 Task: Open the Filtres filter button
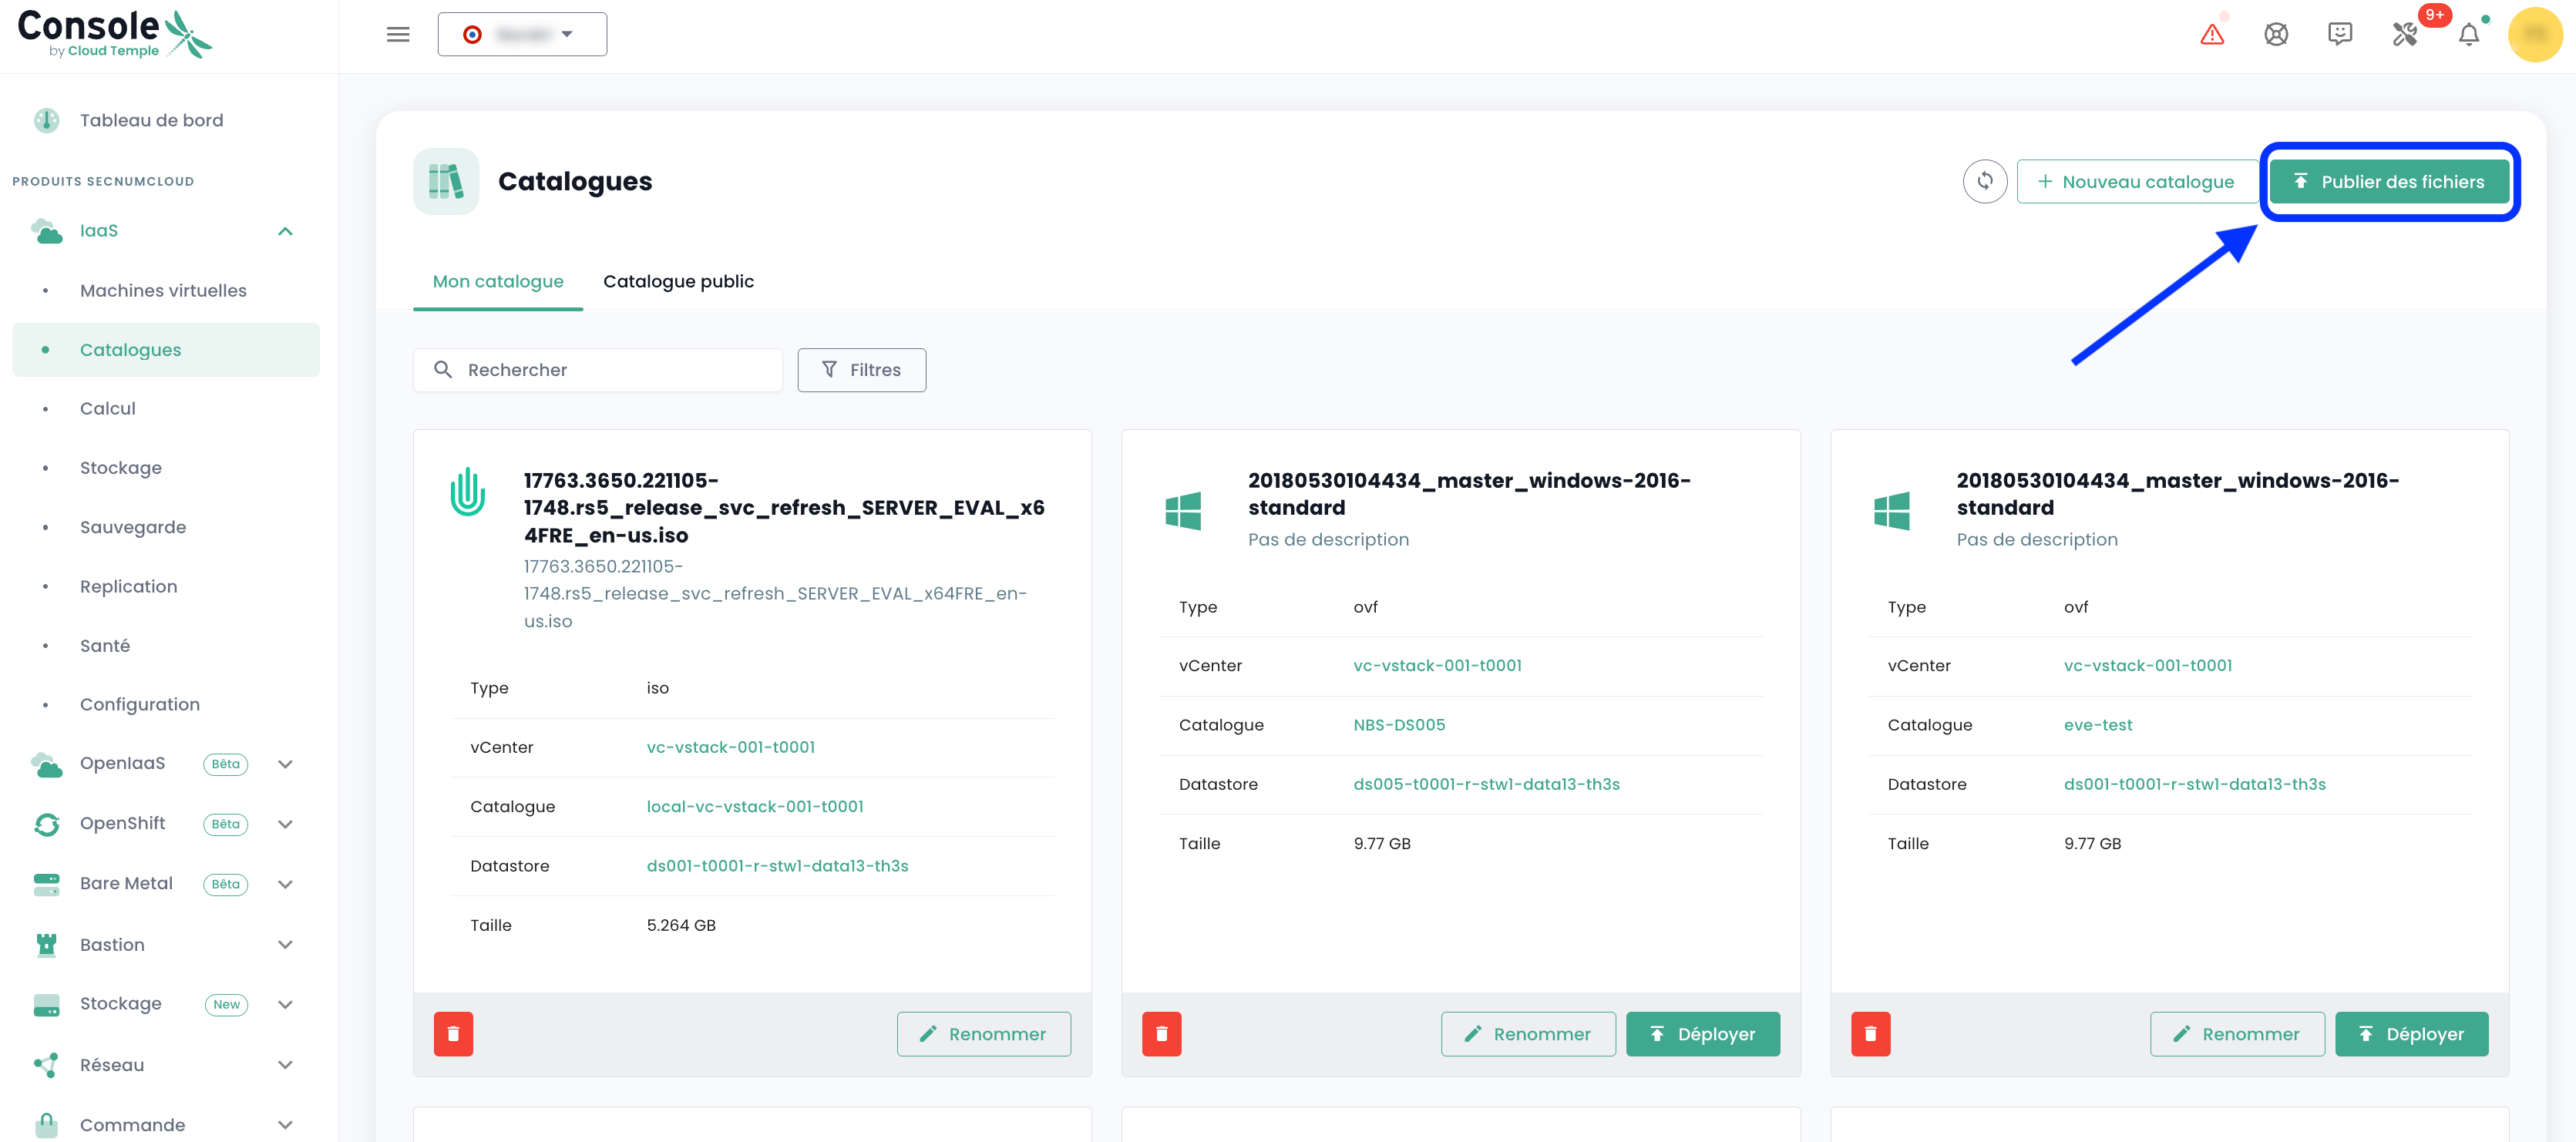[861, 370]
